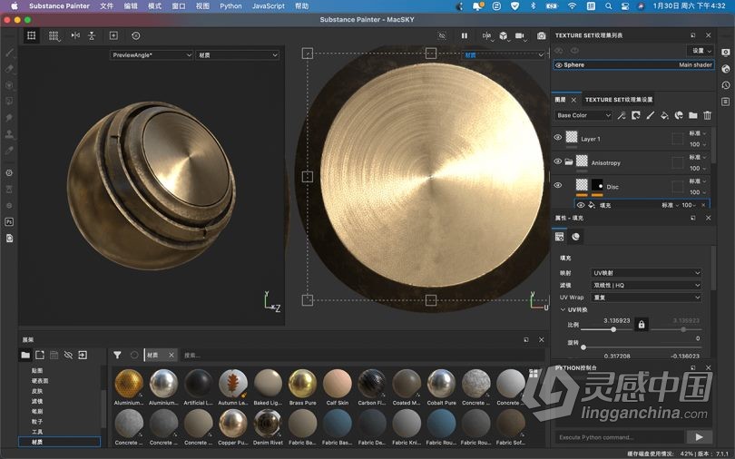735x459 pixels.
Task: Collapse the UV转换 section
Action: [x=563, y=309]
